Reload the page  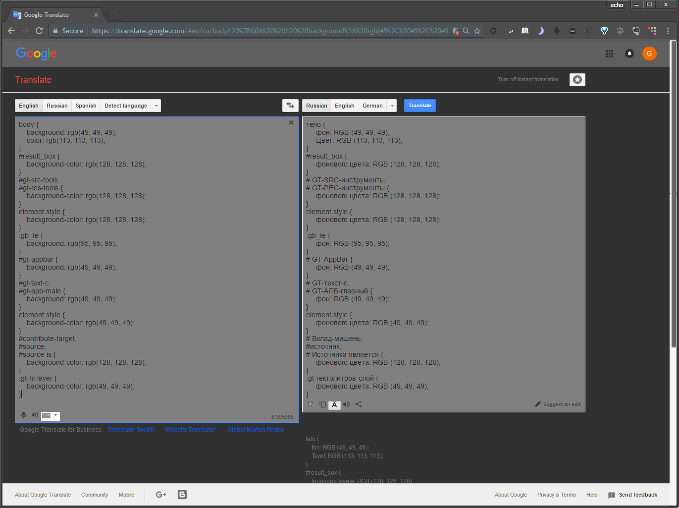pos(39,31)
